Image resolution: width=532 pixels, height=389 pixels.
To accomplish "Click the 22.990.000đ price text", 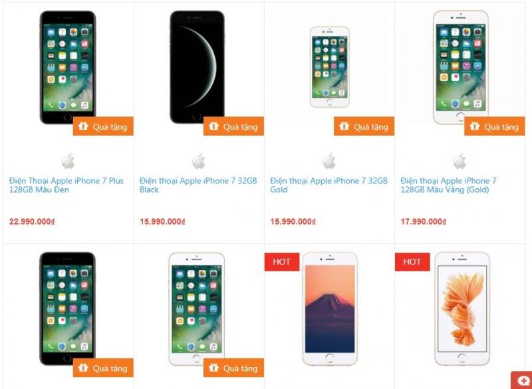I will click(32, 222).
